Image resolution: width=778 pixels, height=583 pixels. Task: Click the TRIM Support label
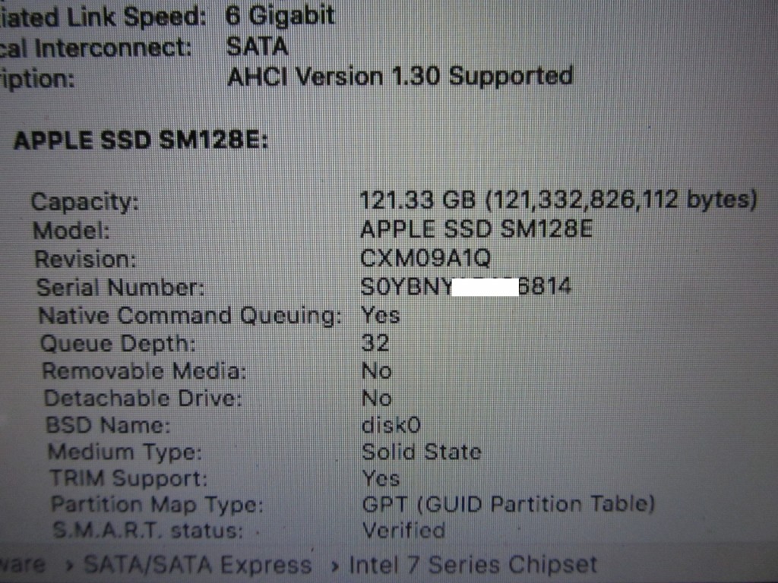click(x=129, y=478)
